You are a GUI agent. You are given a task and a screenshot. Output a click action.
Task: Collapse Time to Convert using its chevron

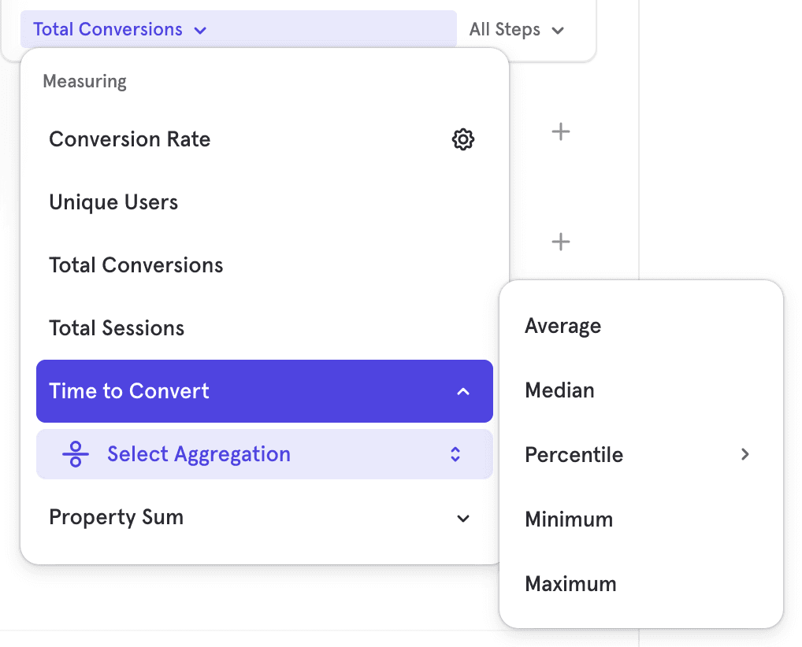click(463, 392)
